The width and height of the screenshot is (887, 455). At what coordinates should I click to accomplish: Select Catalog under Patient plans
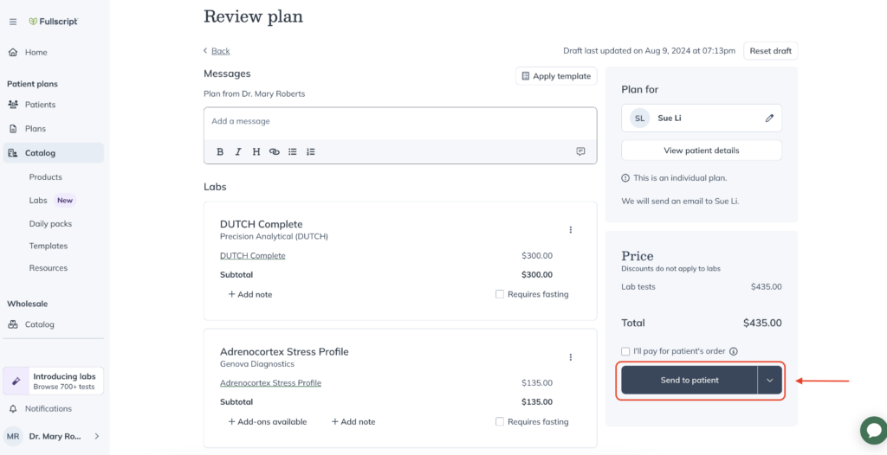(53, 152)
